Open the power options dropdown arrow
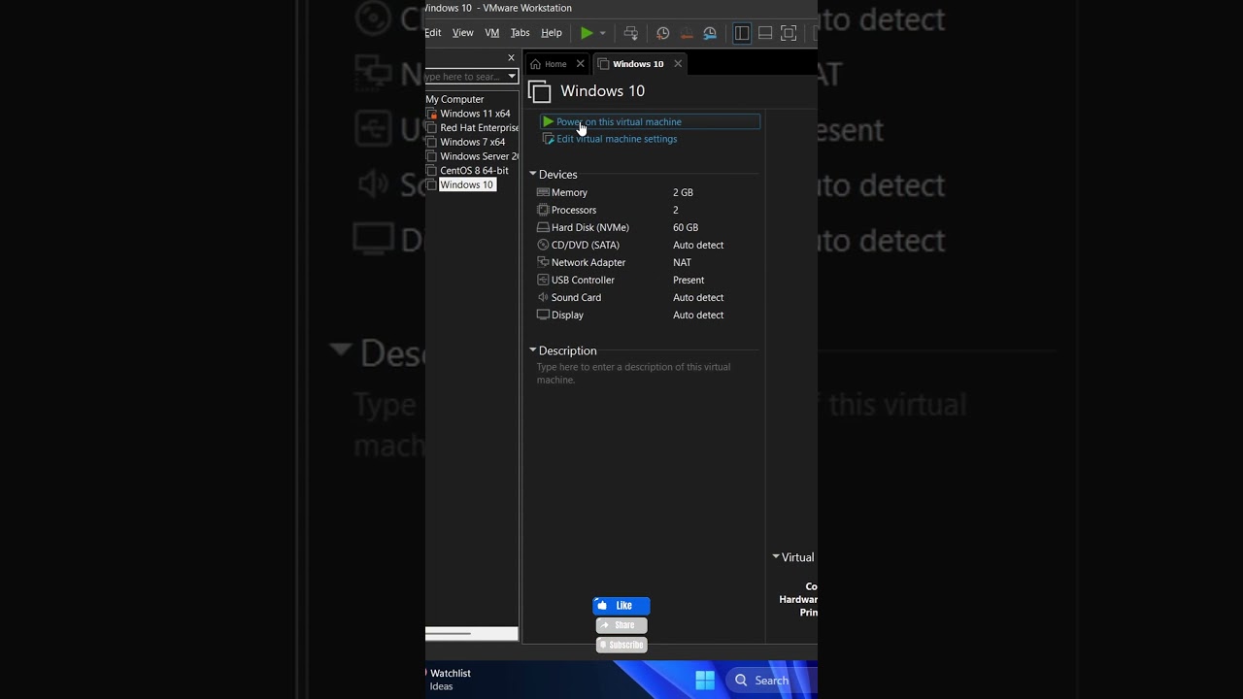Viewport: 1243px width, 699px height. [602, 33]
